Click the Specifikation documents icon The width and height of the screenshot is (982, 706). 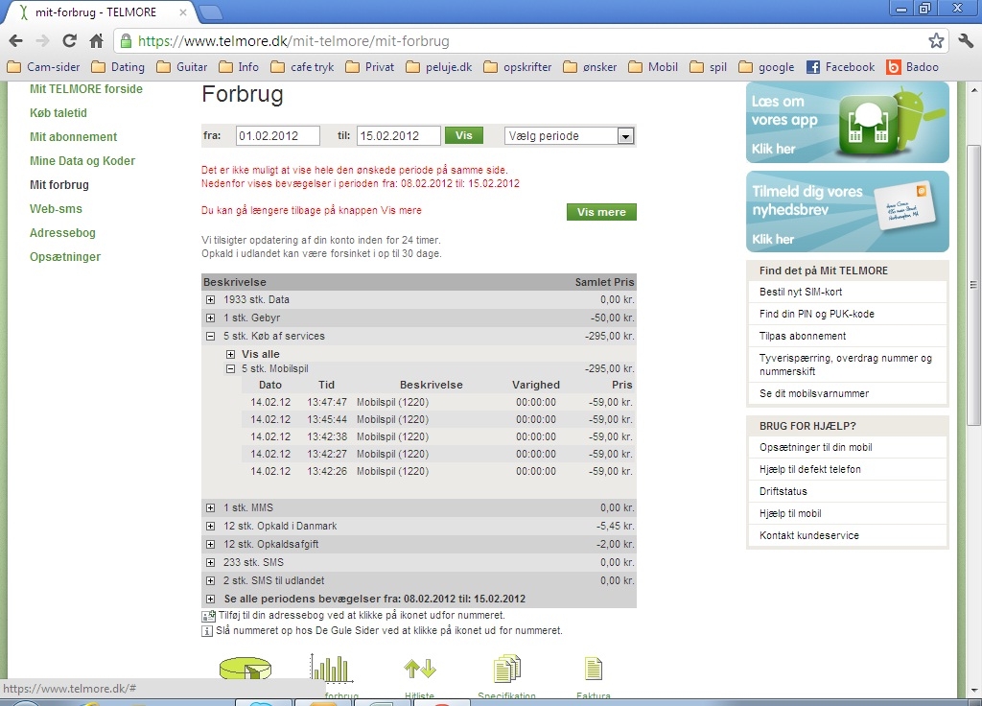click(506, 670)
